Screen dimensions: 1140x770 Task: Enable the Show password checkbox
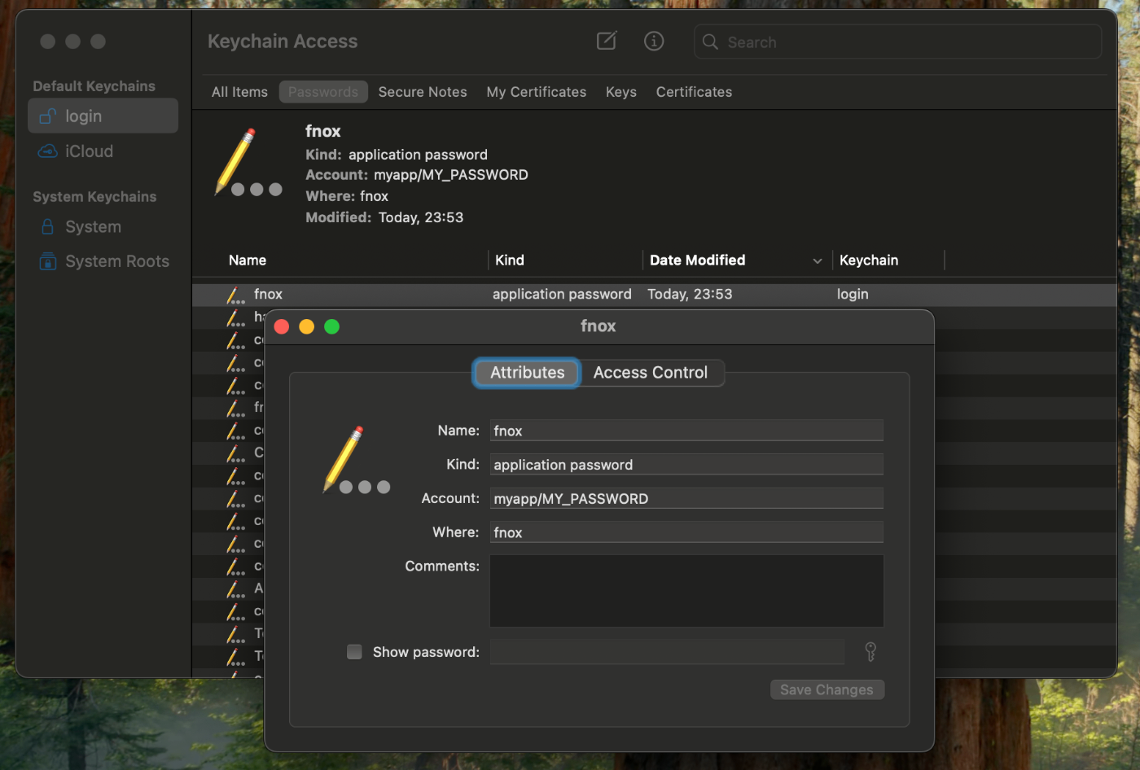(x=354, y=652)
